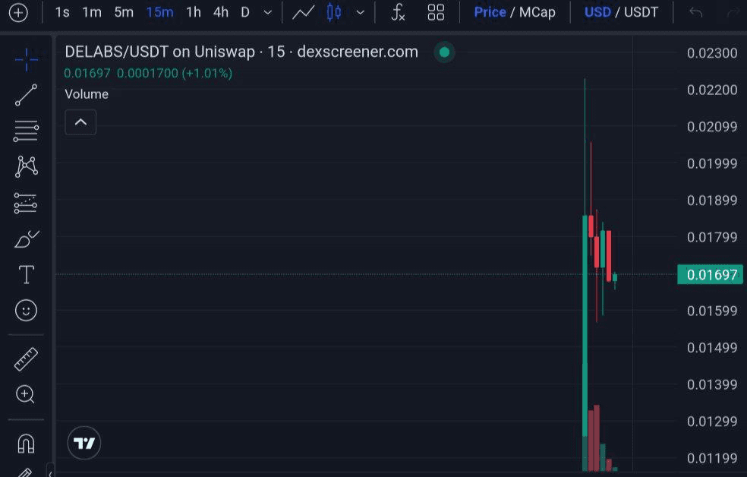Toggle chart to show Price

490,12
